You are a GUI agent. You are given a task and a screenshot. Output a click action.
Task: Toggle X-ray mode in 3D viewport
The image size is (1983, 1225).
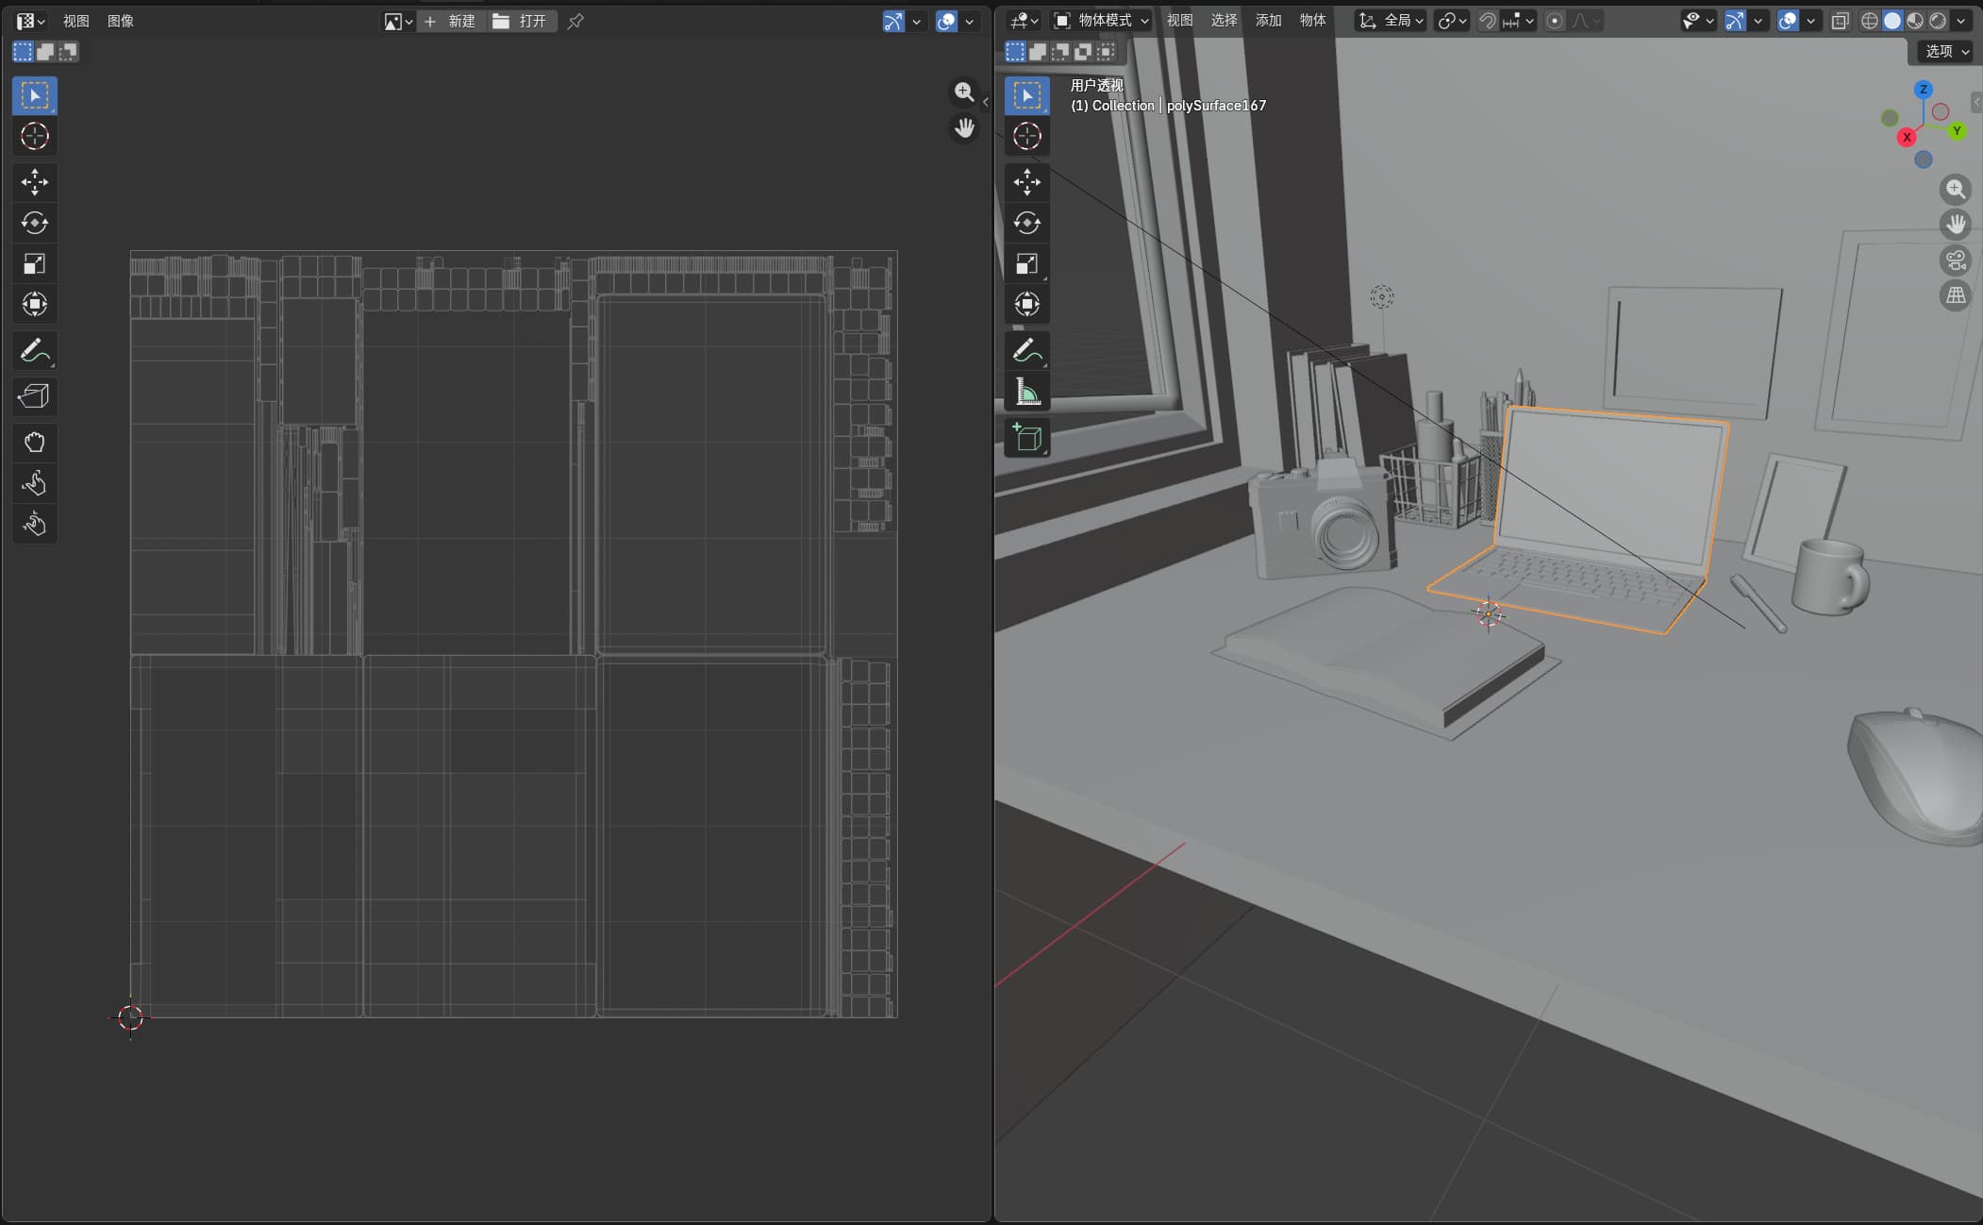tap(1840, 21)
